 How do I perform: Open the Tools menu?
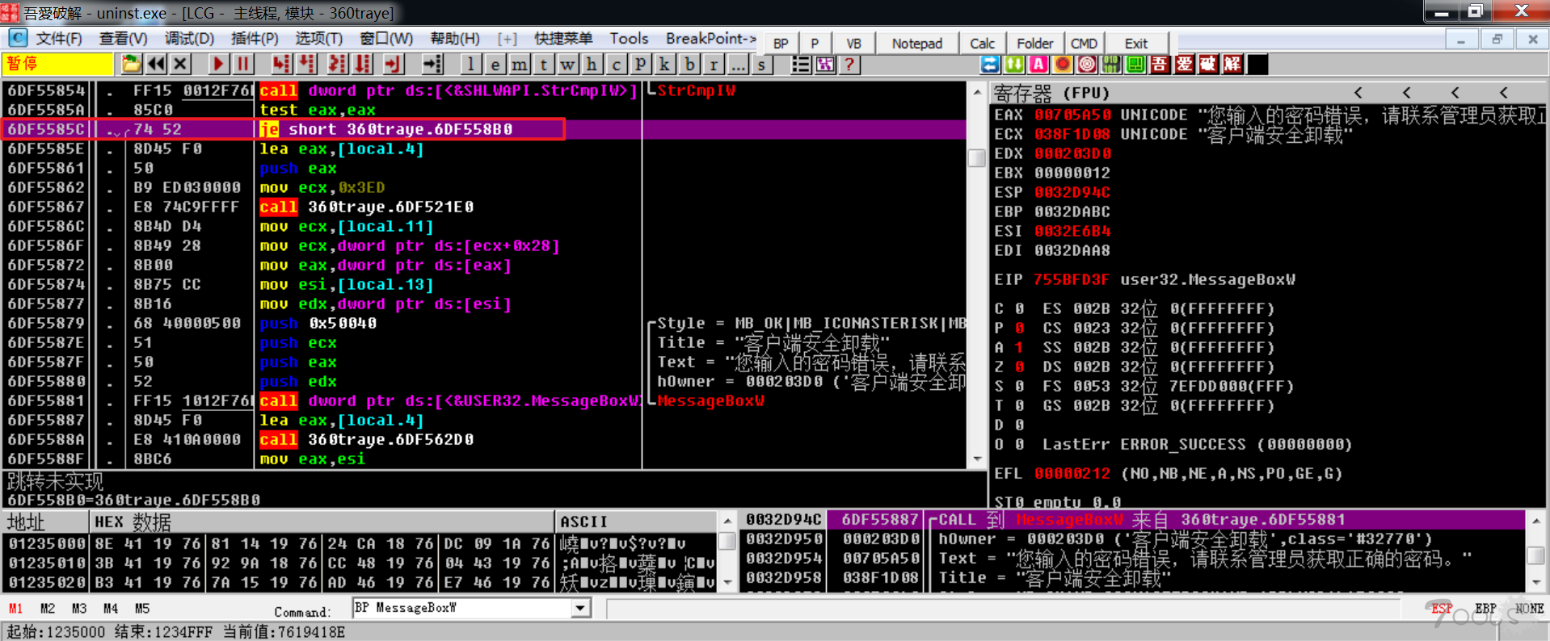click(629, 39)
